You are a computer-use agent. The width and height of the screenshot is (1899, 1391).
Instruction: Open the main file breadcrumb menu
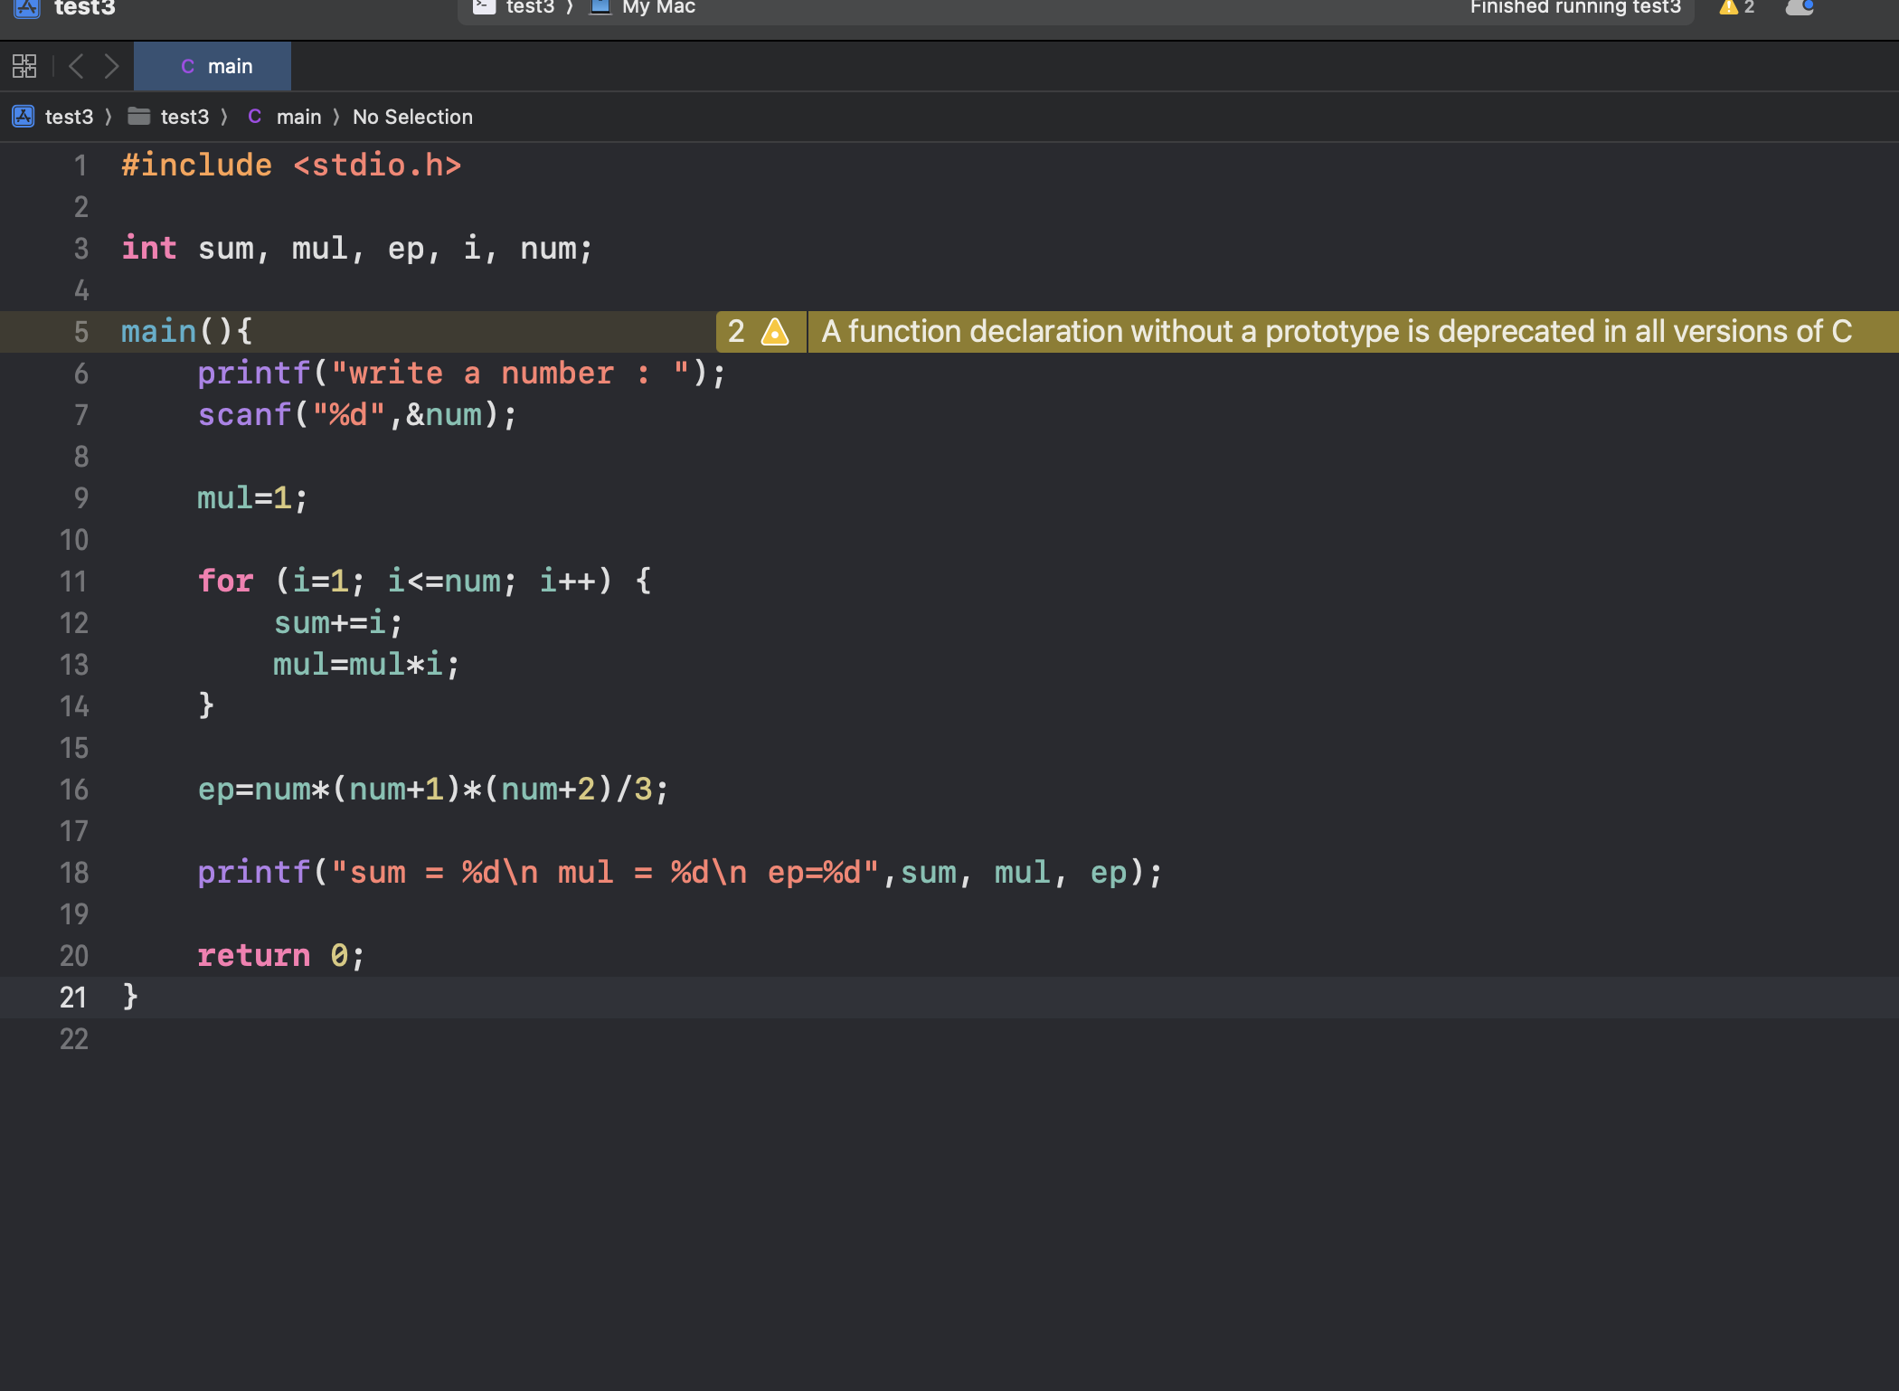pyautogui.click(x=298, y=117)
